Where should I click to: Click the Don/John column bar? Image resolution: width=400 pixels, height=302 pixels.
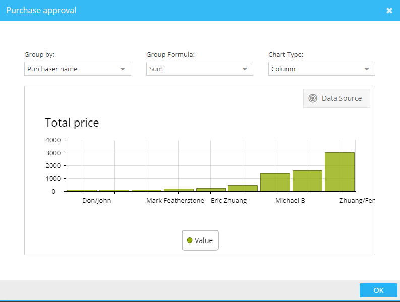click(x=82, y=190)
